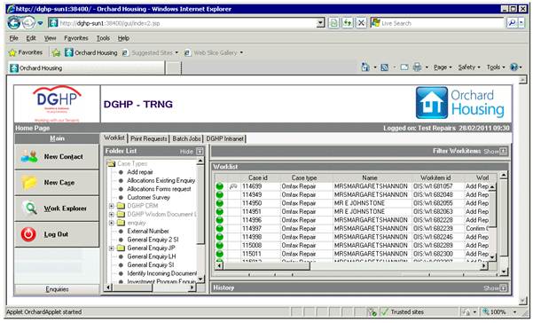Click the green status icon for case 114699
This screenshot has height=323, width=533.
[220, 186]
